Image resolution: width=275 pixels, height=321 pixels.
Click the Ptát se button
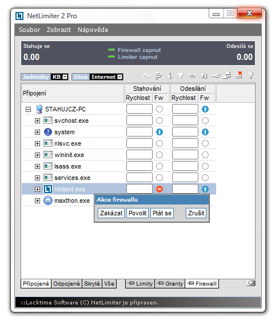(x=162, y=213)
